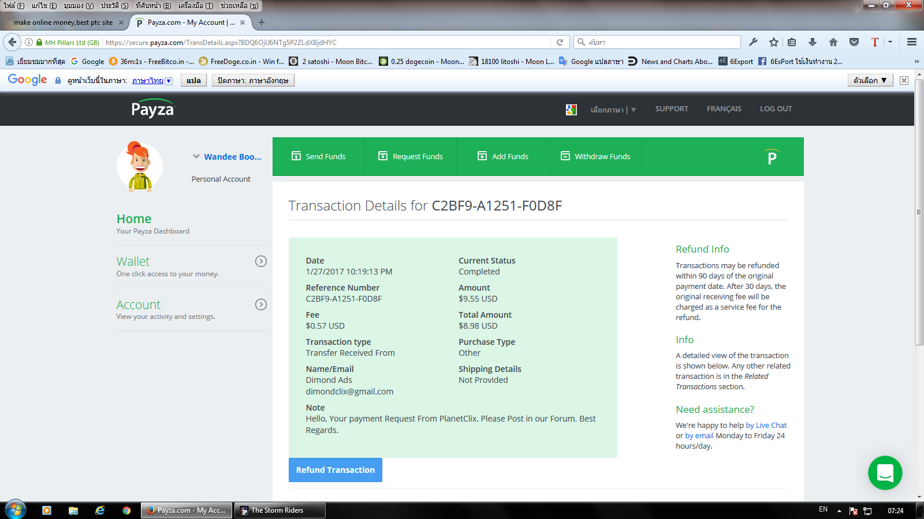This screenshot has width=924, height=519.
Task: Open the language selection dropdown in header
Action: pos(613,110)
